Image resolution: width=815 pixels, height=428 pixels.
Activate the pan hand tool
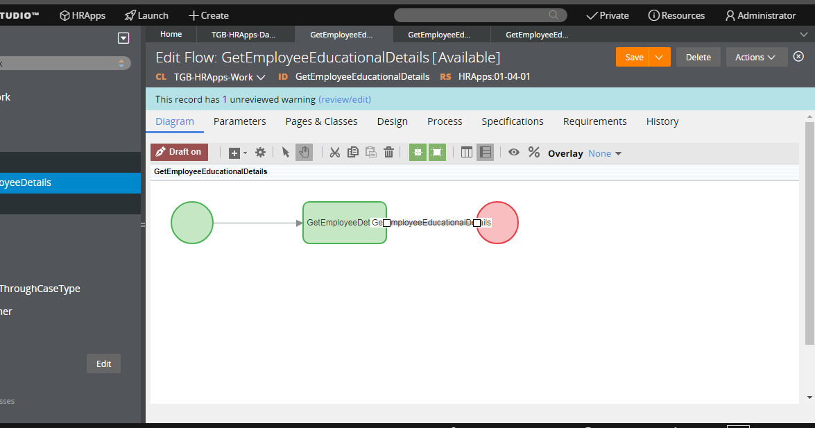[304, 152]
